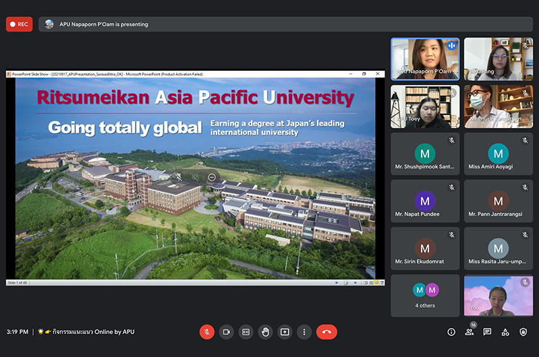Viewport: 539px width, 357px height.
Task: Select your own 'You' video tile
Action: coord(499,296)
